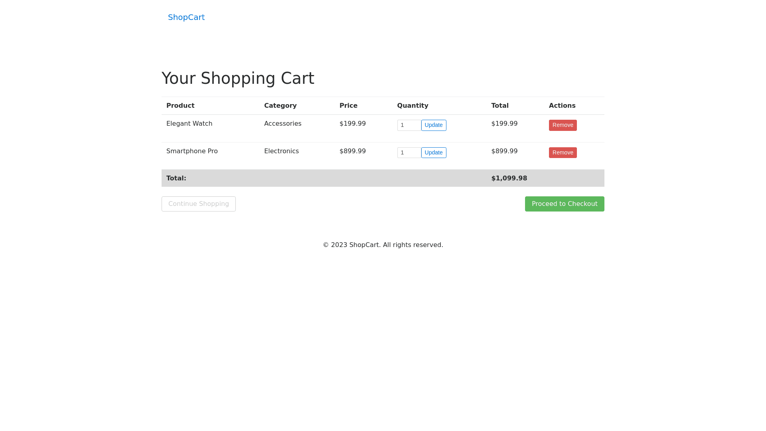Click the Quantity column header
This screenshot has width=766, height=431.
[x=413, y=106]
